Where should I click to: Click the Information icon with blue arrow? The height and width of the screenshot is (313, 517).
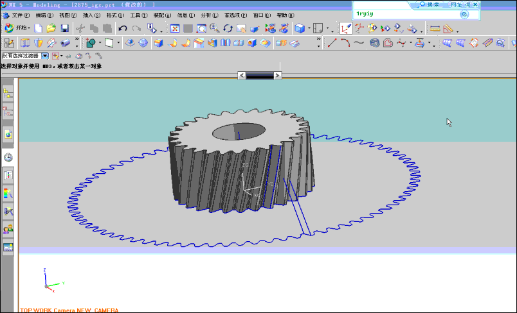click(151, 29)
